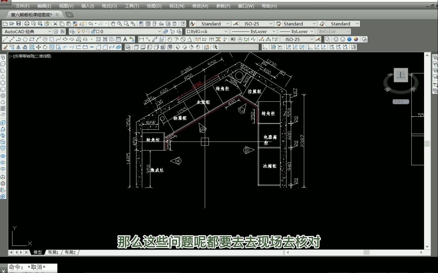Open the 修改(M) menu

(200, 6)
